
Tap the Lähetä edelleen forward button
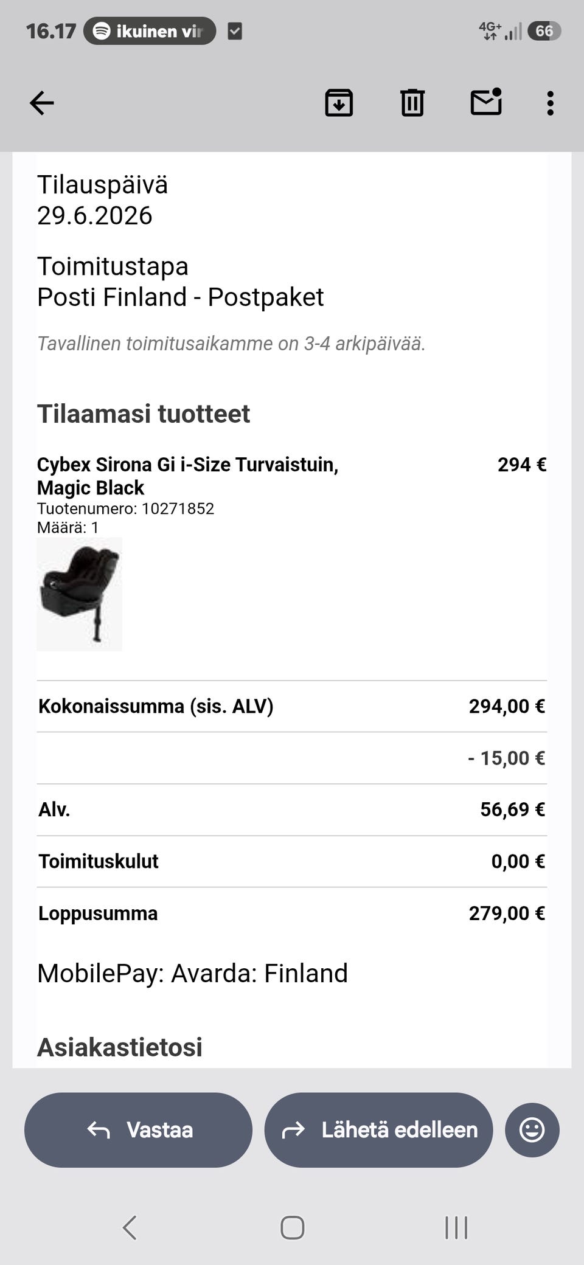click(x=378, y=1130)
